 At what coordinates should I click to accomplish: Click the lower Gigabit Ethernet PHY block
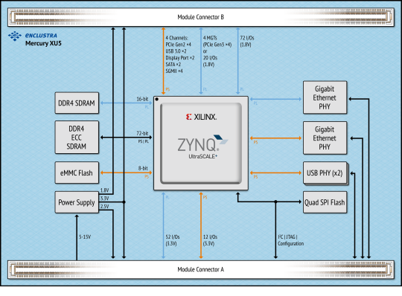point(325,138)
